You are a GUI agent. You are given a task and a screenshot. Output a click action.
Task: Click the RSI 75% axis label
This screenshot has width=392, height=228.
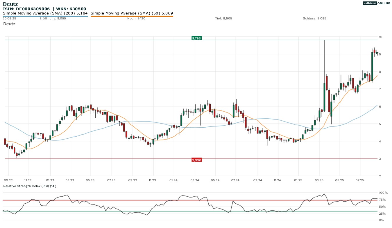[382, 200]
